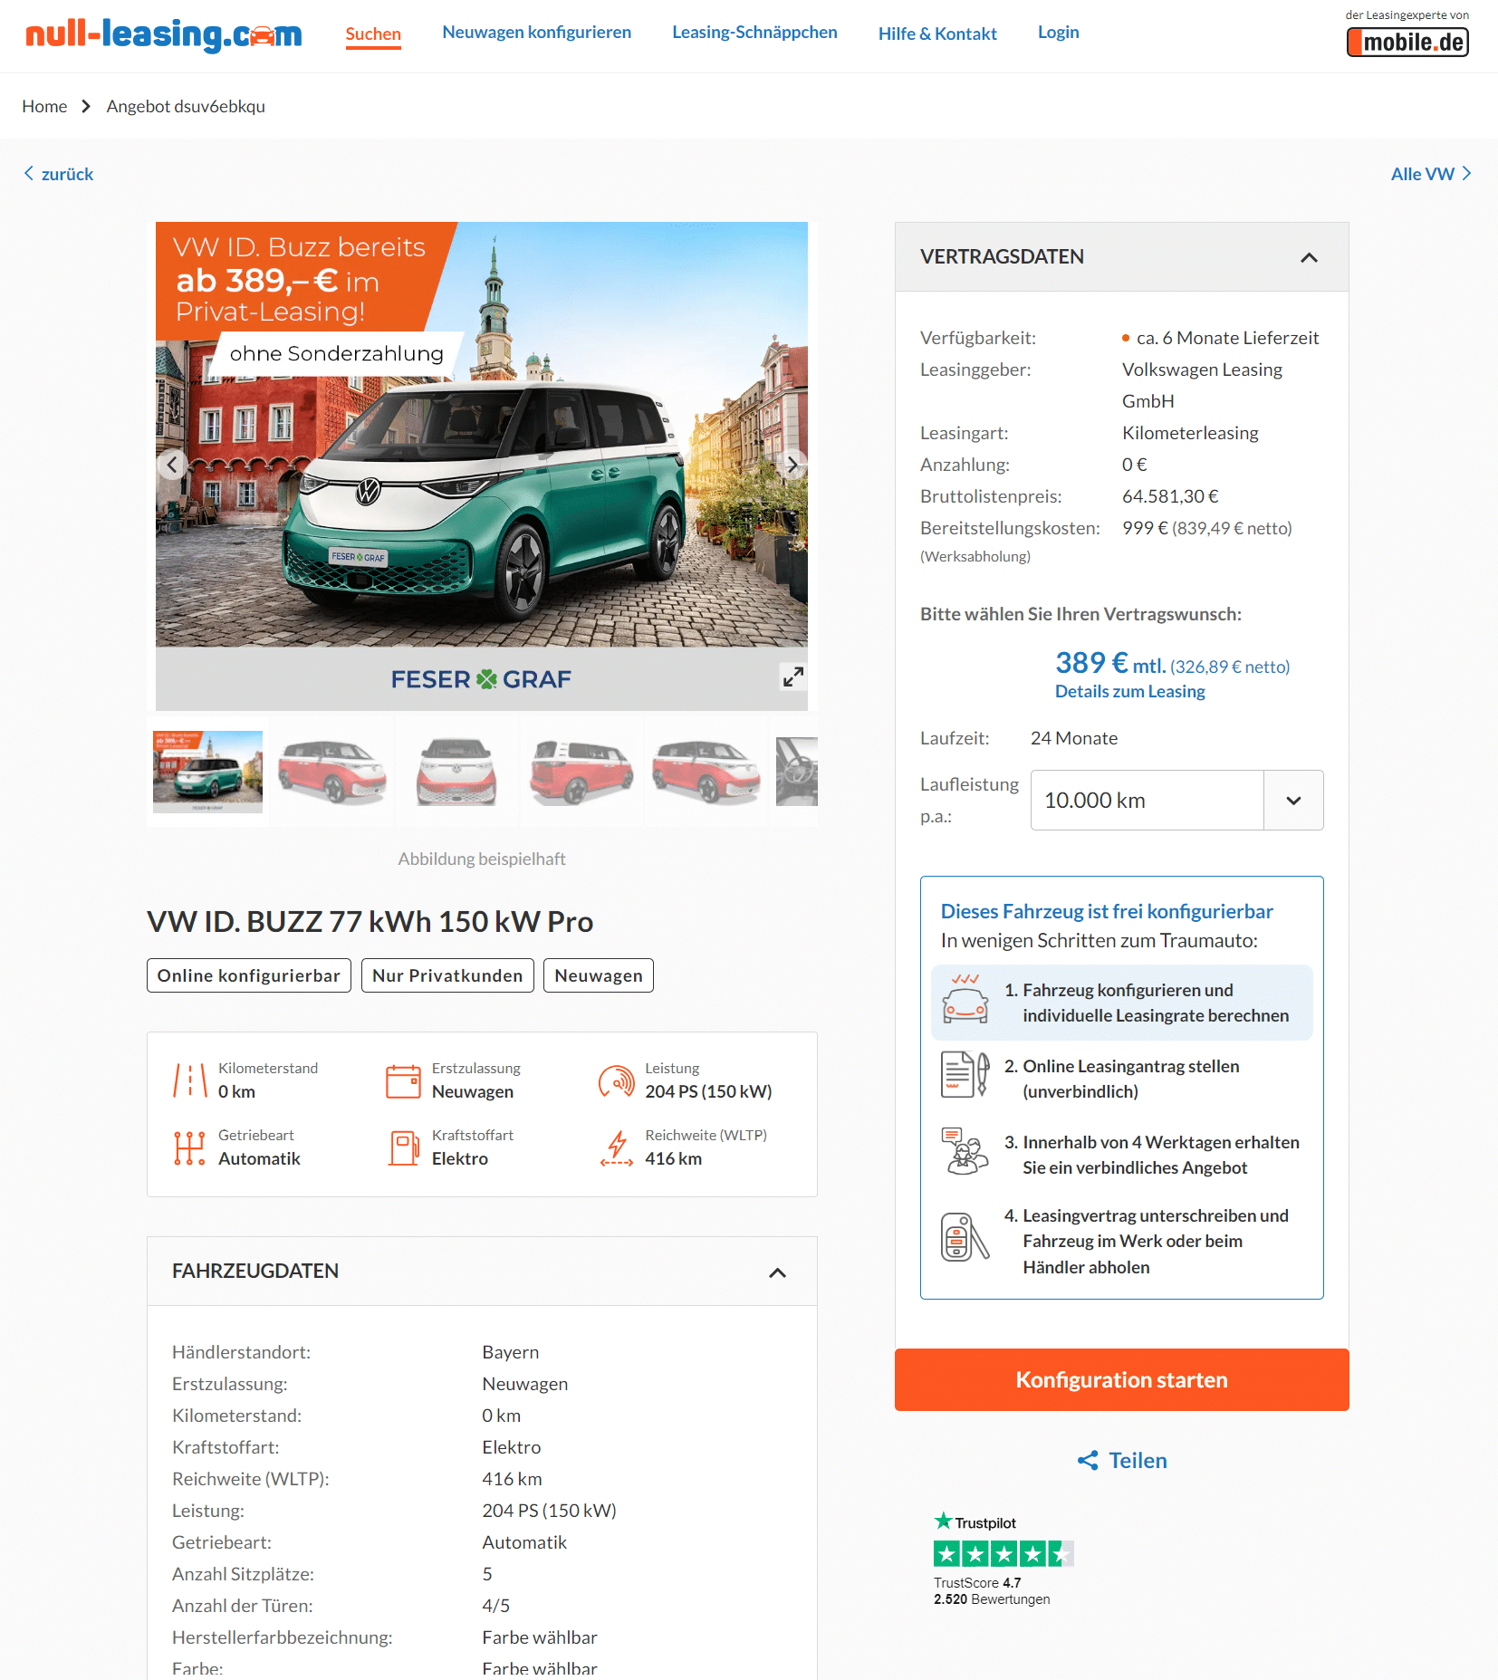Select the fifth red van thumbnail
This screenshot has width=1498, height=1680.
706,772
